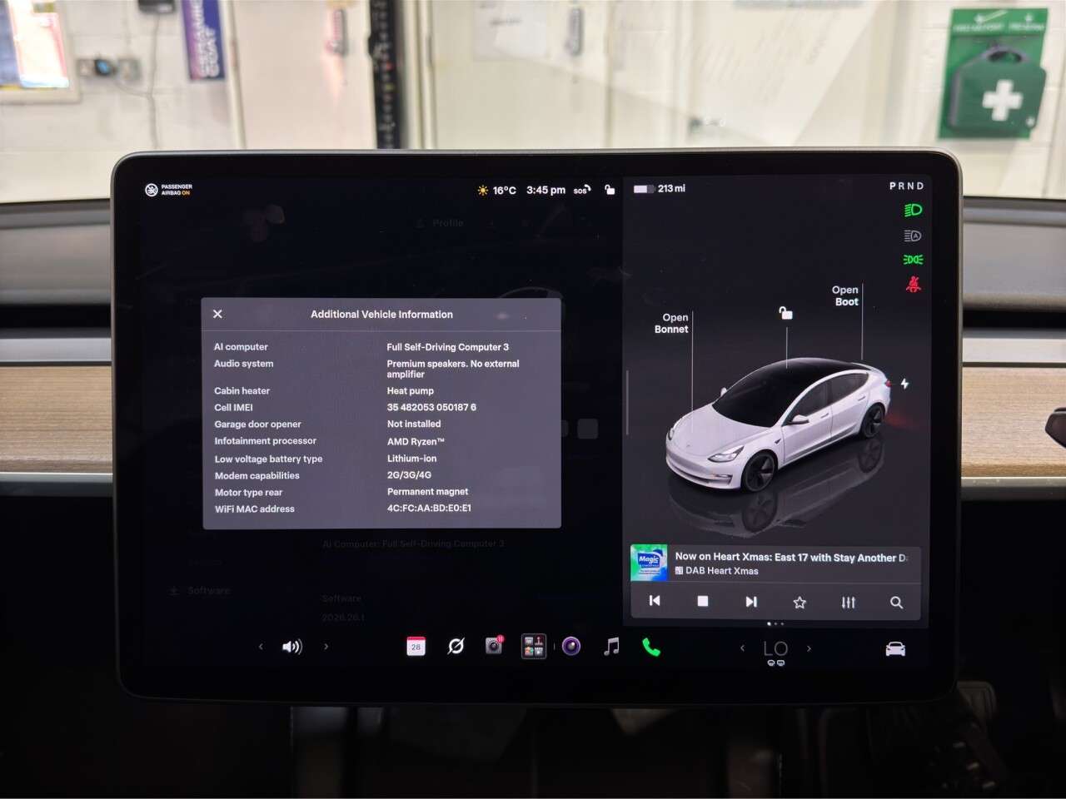This screenshot has height=799, width=1066.
Task: Open the purple camera app
Action: [571, 646]
